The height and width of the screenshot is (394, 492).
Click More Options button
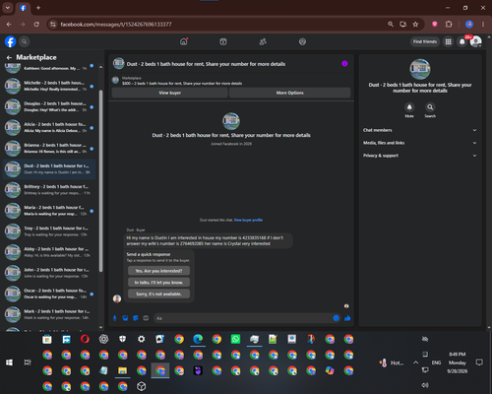pyautogui.click(x=290, y=93)
